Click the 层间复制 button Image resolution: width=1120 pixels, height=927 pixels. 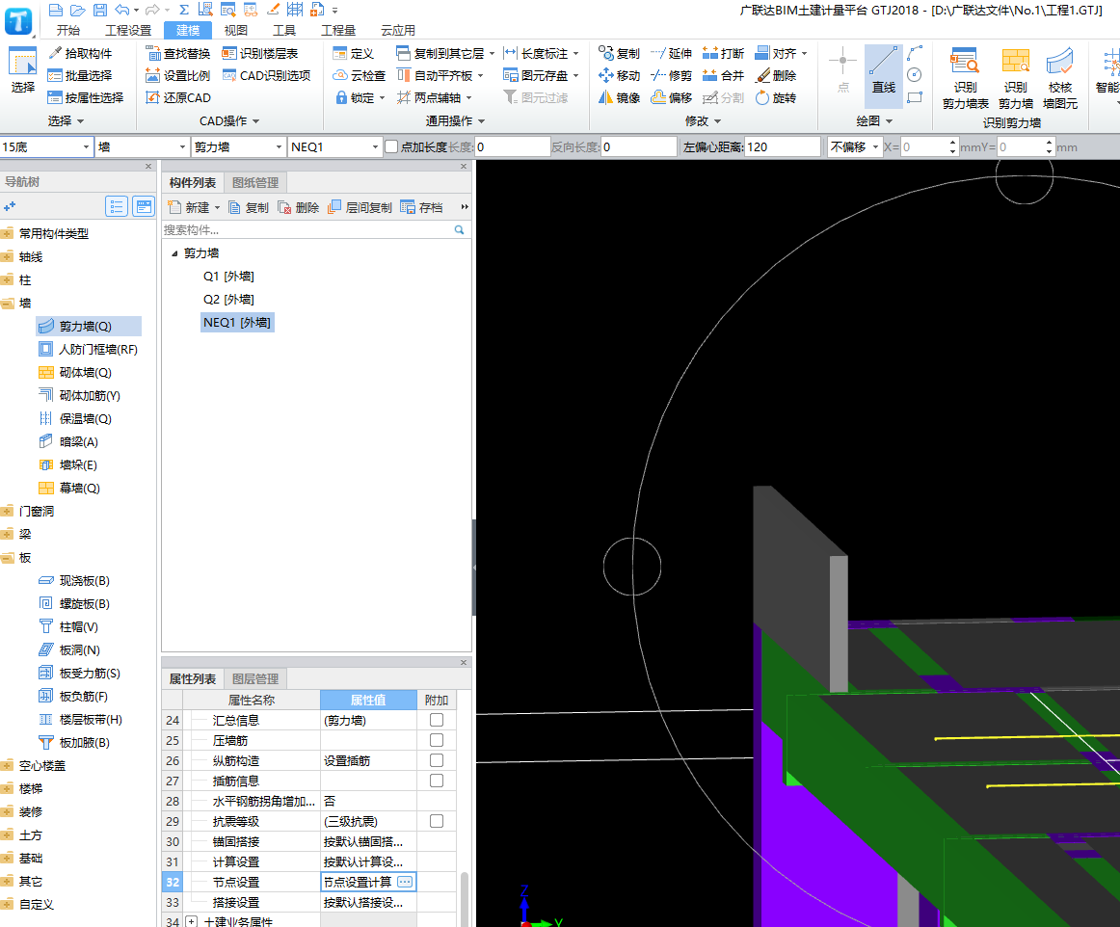click(360, 208)
